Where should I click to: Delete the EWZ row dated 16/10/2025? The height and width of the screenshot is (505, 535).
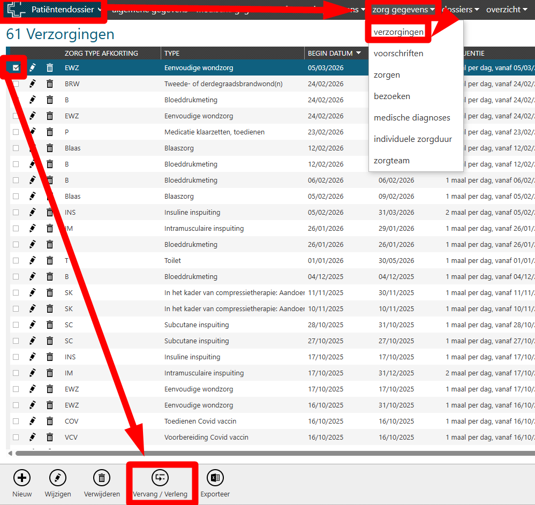click(50, 405)
